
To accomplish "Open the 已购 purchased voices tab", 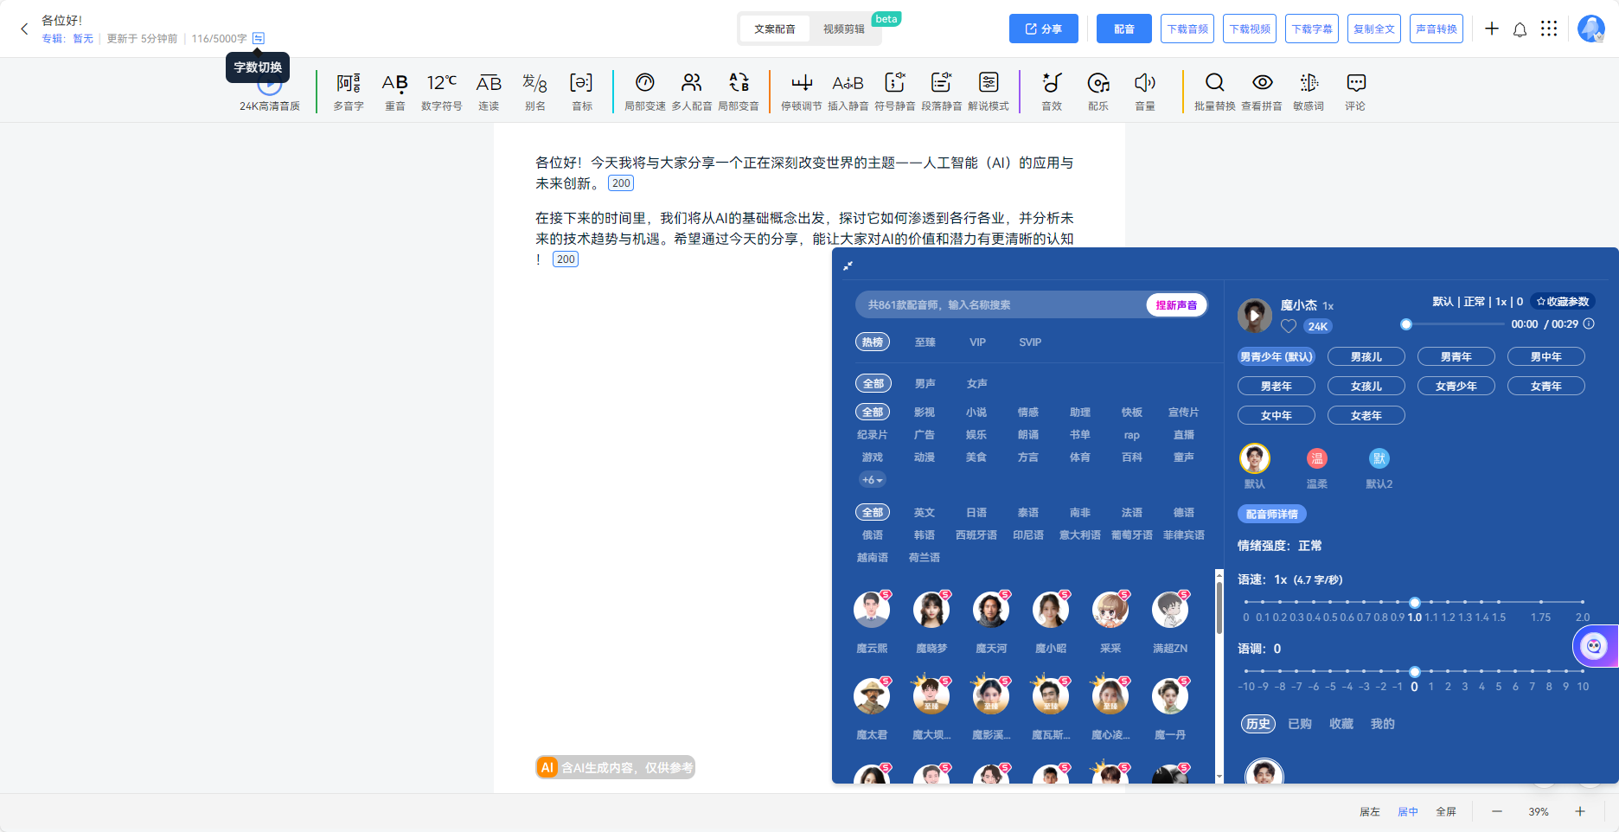I will tap(1299, 724).
